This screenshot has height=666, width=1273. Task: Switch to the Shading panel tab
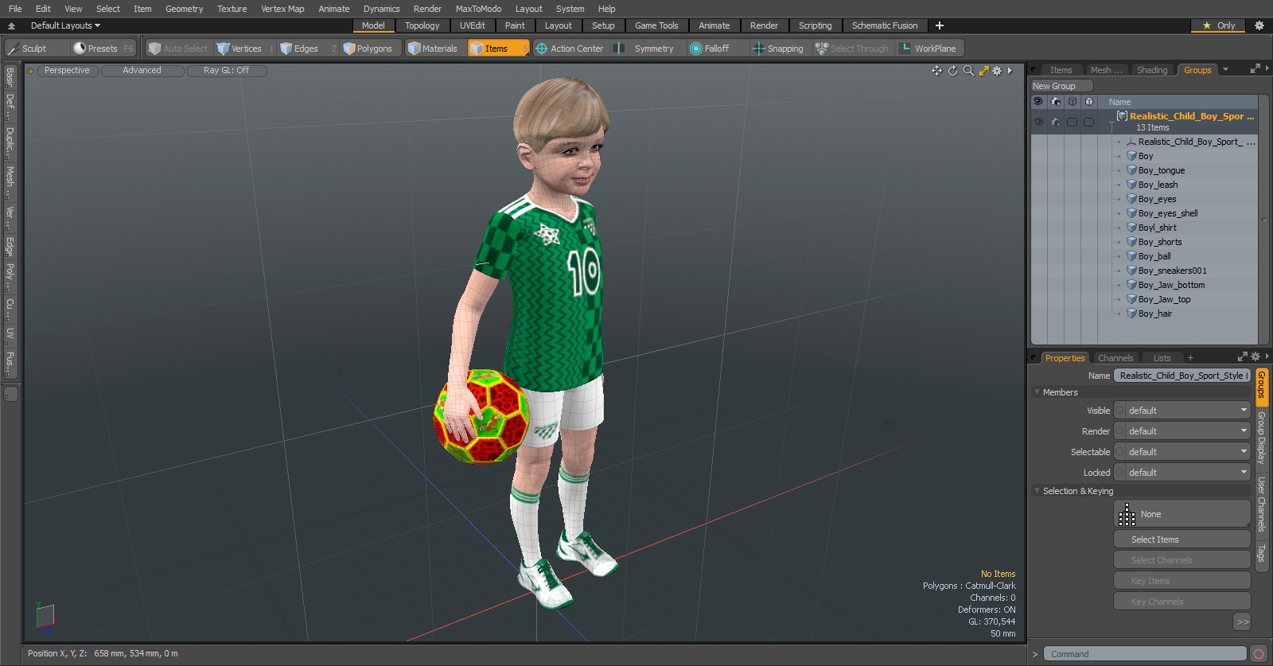[1151, 70]
